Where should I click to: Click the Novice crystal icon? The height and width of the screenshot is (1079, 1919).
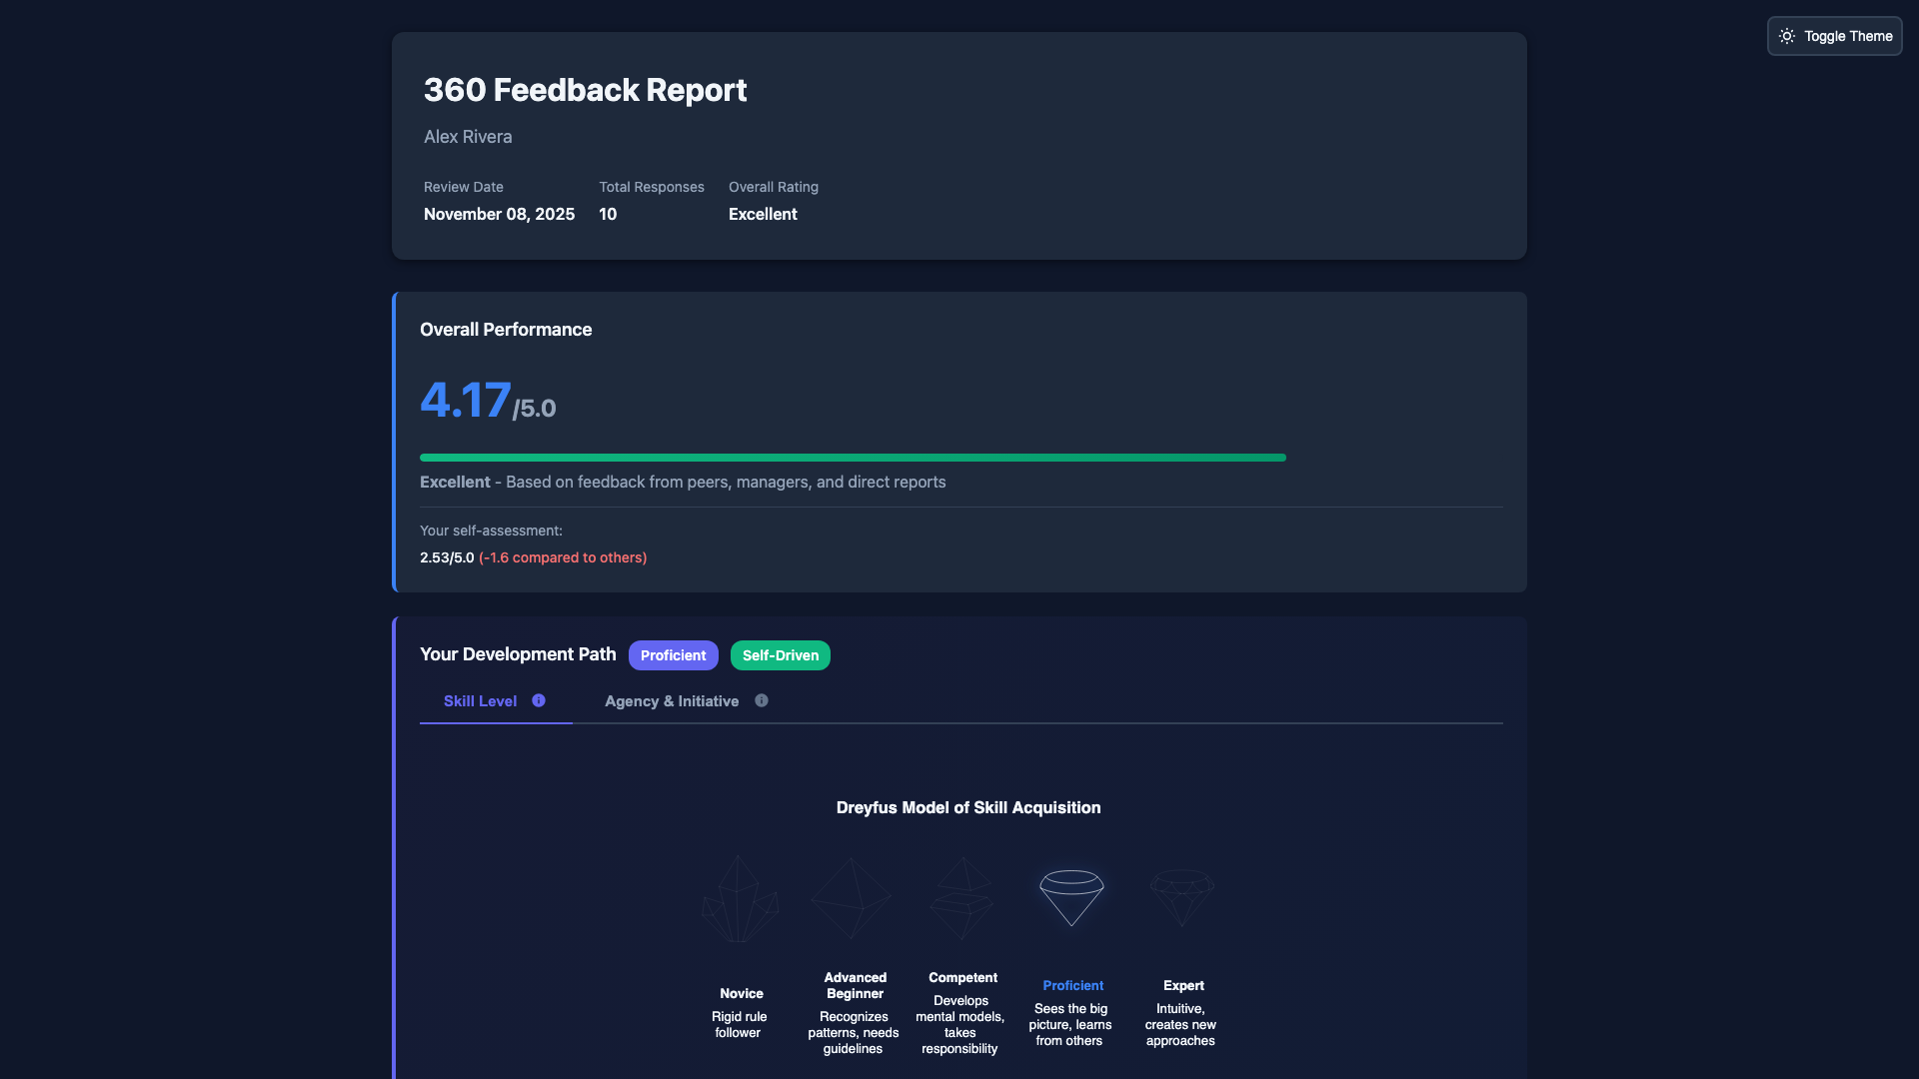click(740, 898)
